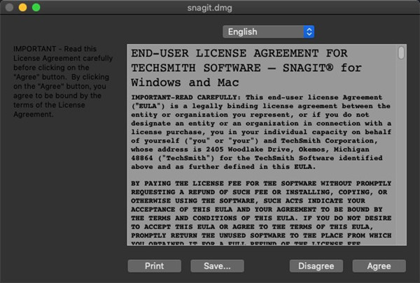Screen dimensions: 420x283
Task: Click the Disagree button
Action: pos(316,266)
